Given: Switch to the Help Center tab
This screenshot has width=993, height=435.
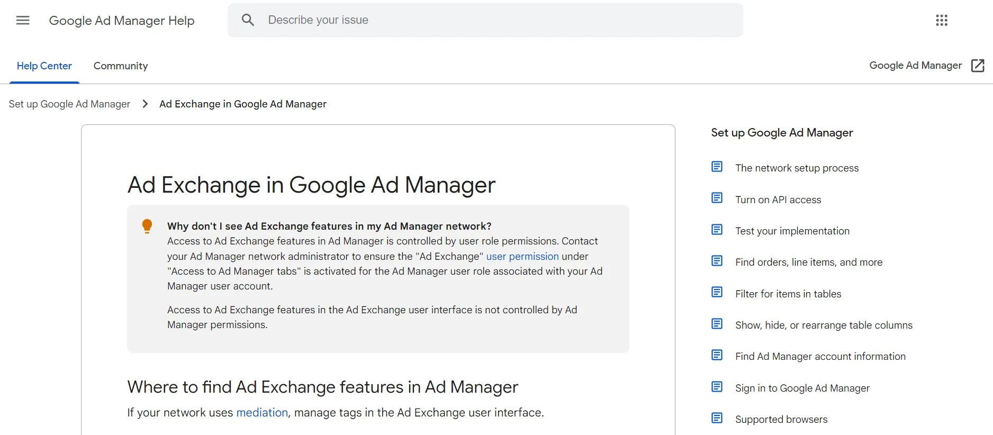Looking at the screenshot, I should (x=44, y=66).
